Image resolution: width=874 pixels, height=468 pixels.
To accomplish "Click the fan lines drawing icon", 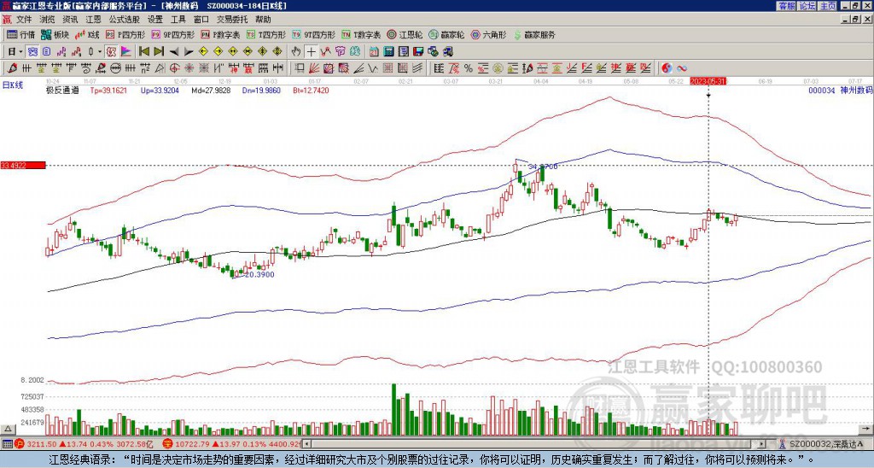I will coord(314,68).
